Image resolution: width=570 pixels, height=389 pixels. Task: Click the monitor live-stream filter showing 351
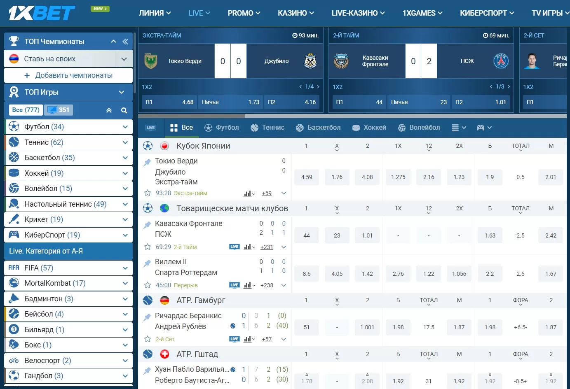(59, 110)
